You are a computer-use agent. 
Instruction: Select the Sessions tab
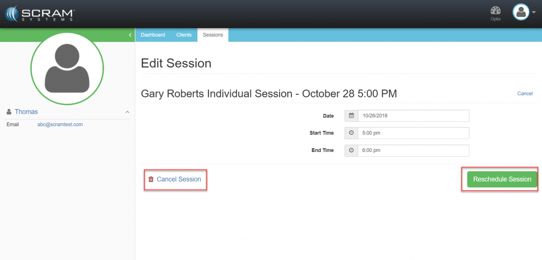[213, 35]
